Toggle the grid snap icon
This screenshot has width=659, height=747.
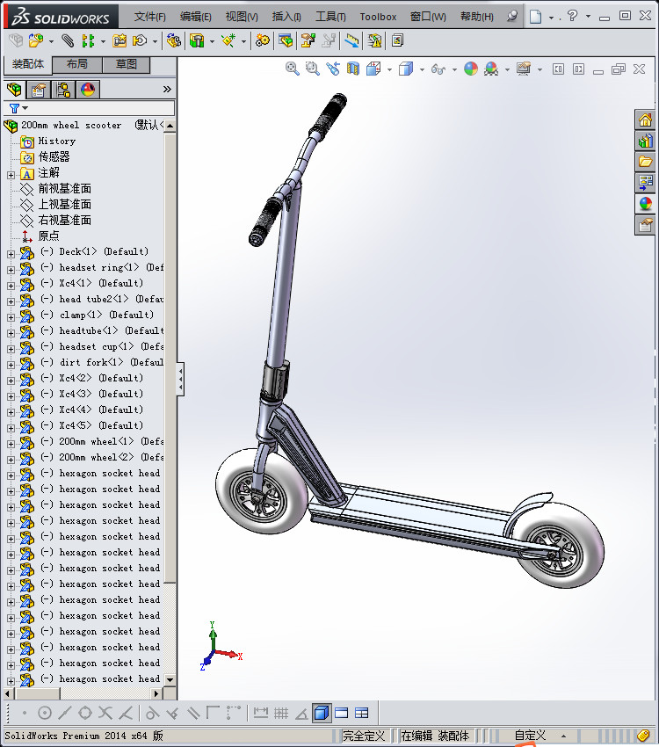point(281,714)
